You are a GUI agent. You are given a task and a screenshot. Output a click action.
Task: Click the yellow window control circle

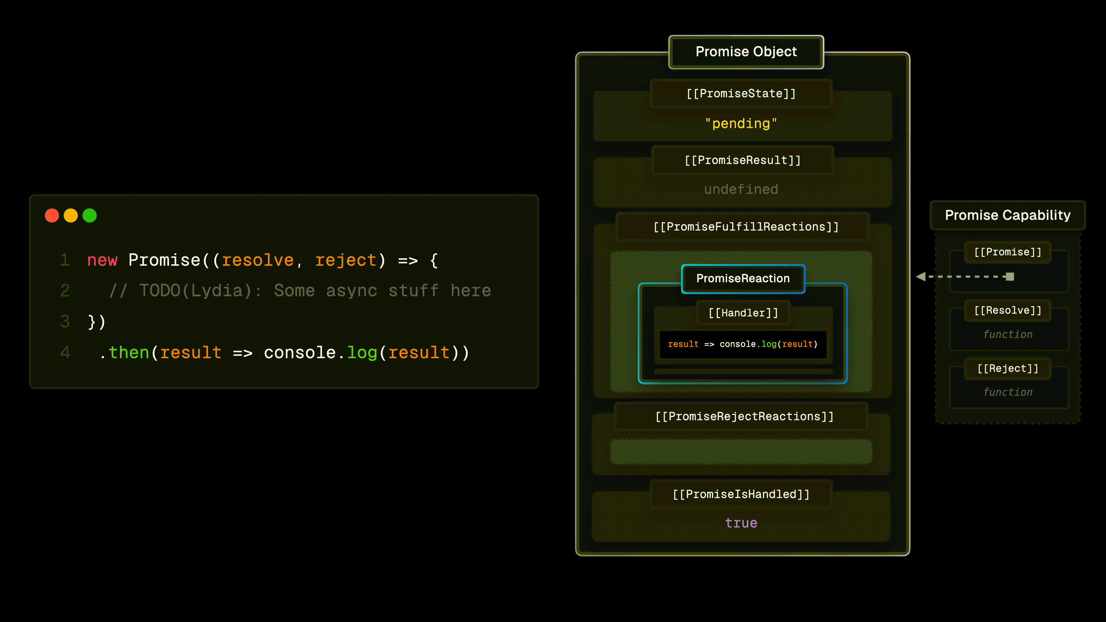click(x=71, y=215)
